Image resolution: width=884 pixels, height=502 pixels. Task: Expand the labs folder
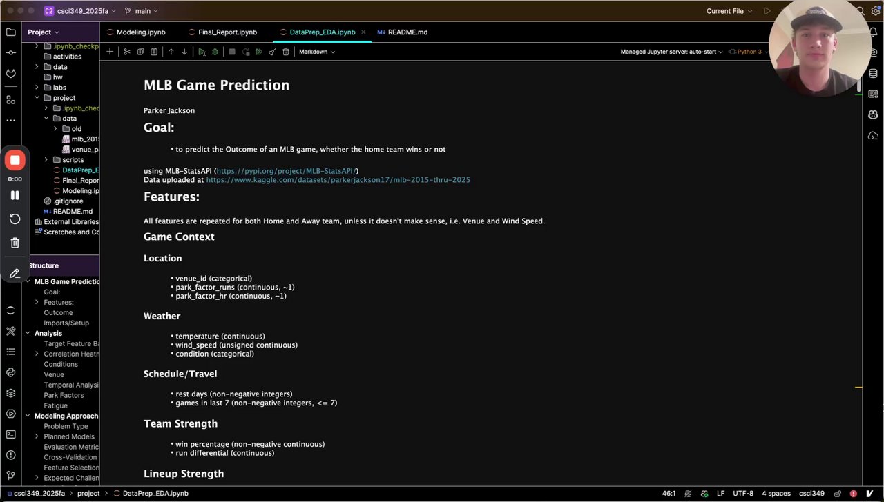[37, 88]
